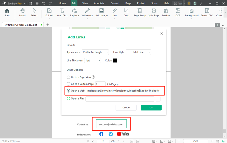Open the Home tab
Image resolution: width=227 pixels, height=143 pixels.
pos(62,3)
